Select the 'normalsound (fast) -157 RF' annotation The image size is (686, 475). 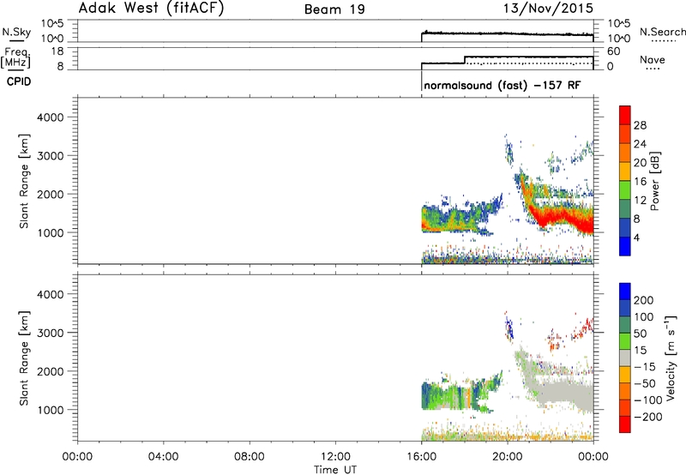click(502, 85)
